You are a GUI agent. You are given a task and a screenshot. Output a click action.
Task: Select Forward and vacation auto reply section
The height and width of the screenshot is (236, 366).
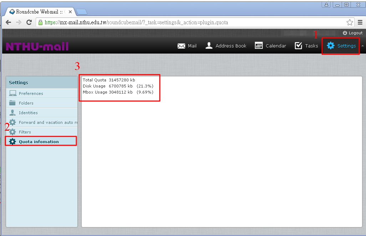pyautogui.click(x=46, y=122)
